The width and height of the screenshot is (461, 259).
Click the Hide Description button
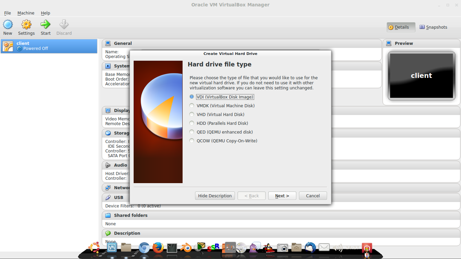point(215,196)
